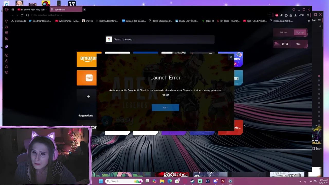Click the GX.me Sign up button
329x185 pixels.
click(300, 32)
